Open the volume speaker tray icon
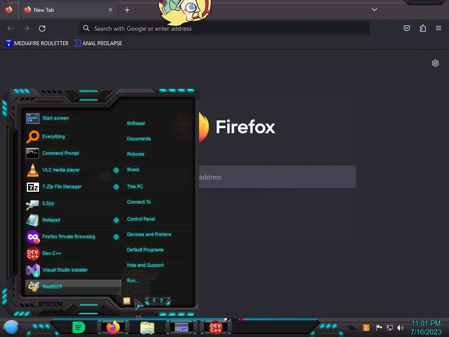The width and height of the screenshot is (449, 337). pos(400,327)
